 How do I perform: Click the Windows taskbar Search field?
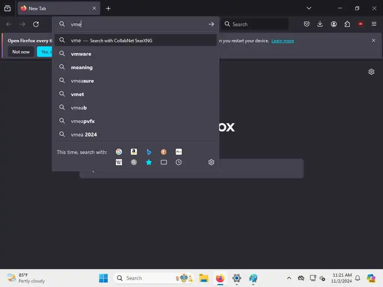click(x=154, y=278)
